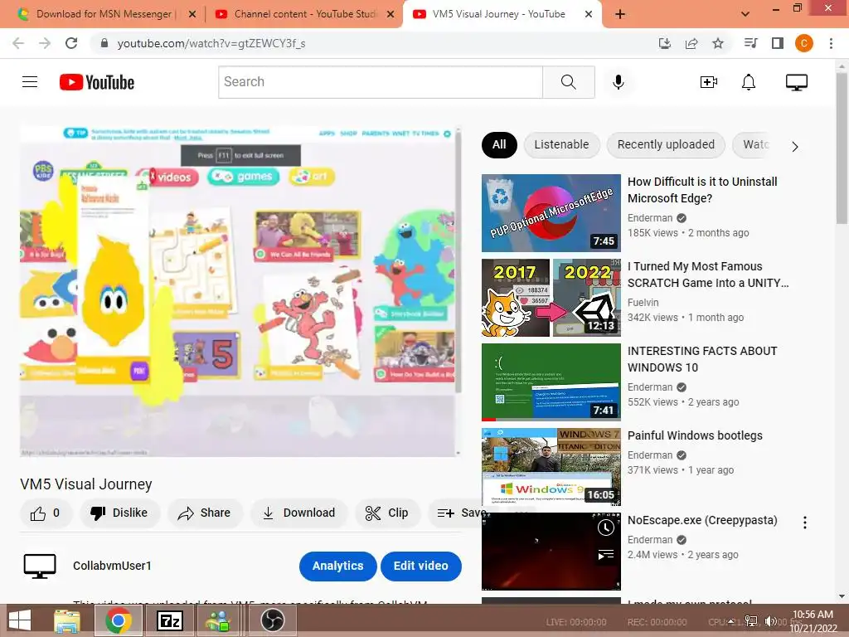Screen dimensions: 849x637
Task: Click the main video player
Action: point(239,291)
